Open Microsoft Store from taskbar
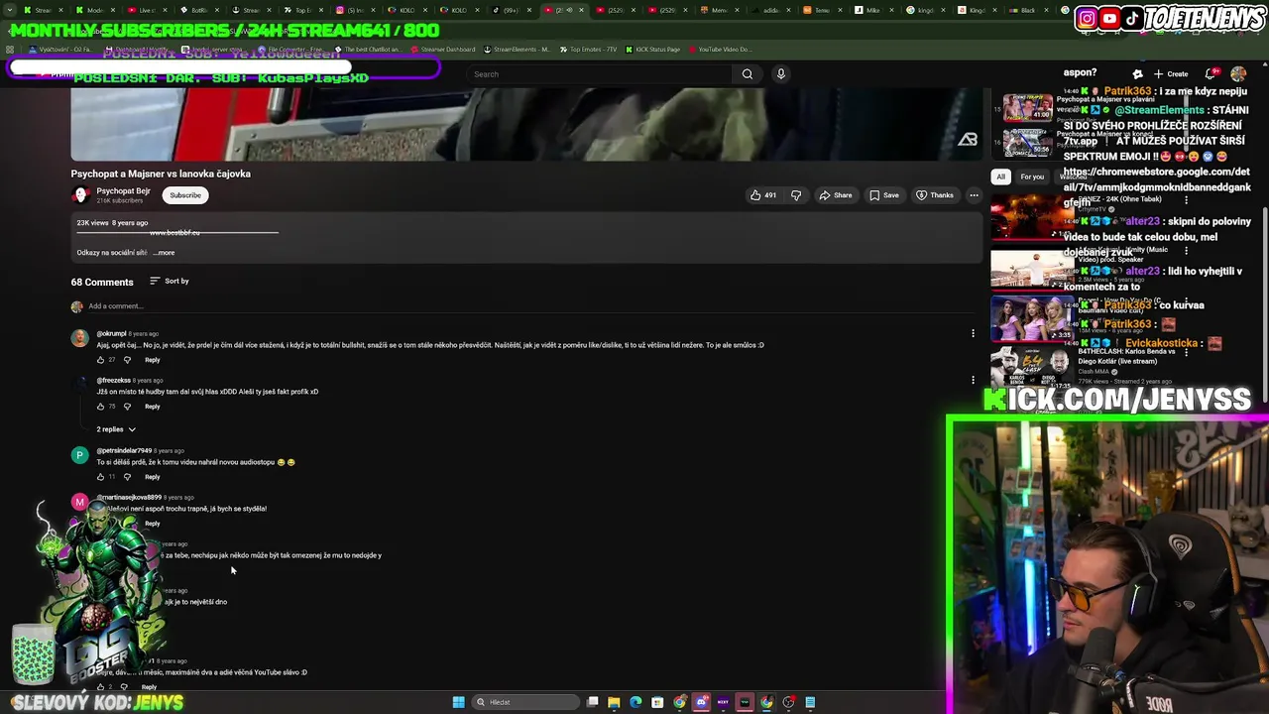 (657, 702)
